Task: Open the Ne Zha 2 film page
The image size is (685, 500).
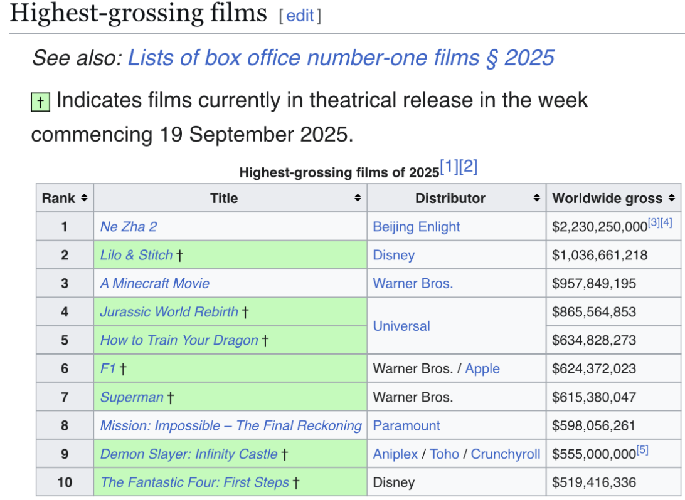Action: point(129,226)
